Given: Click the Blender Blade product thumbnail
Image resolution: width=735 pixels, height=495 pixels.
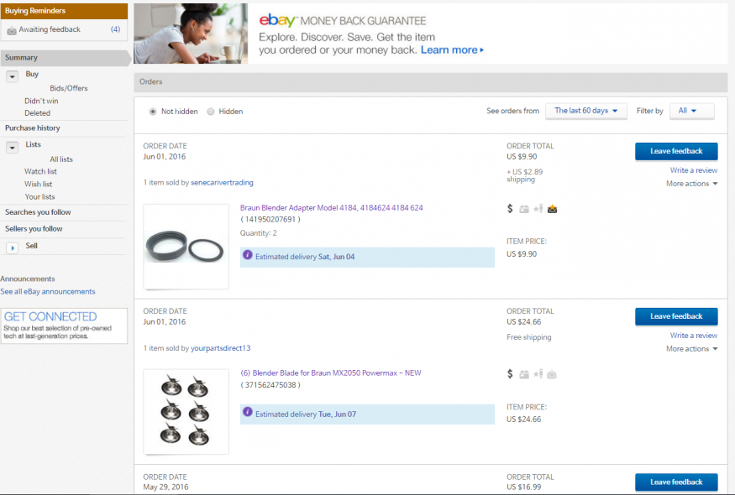Looking at the screenshot, I should [x=186, y=411].
